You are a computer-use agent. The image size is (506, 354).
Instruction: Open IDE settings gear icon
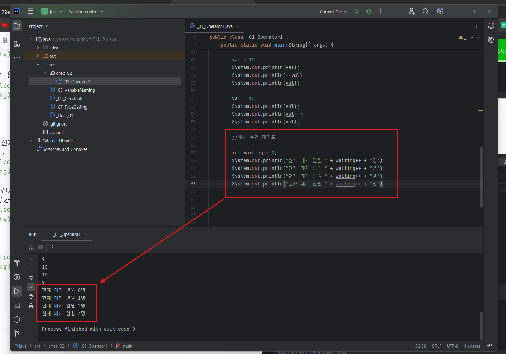click(439, 11)
